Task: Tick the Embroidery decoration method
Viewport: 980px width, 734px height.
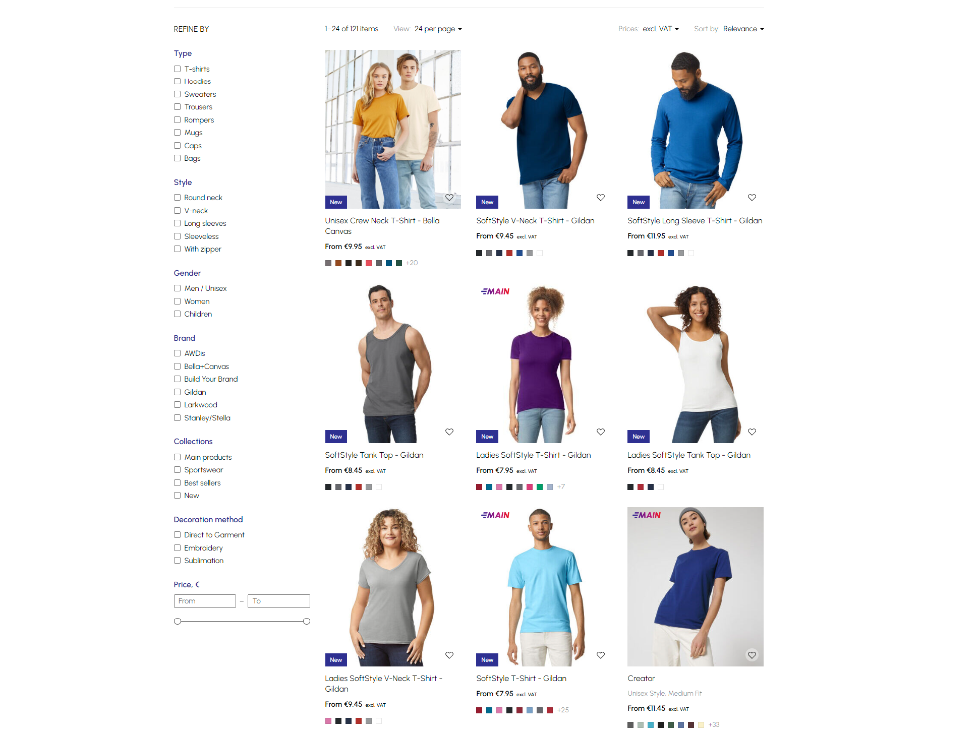Action: tap(177, 548)
